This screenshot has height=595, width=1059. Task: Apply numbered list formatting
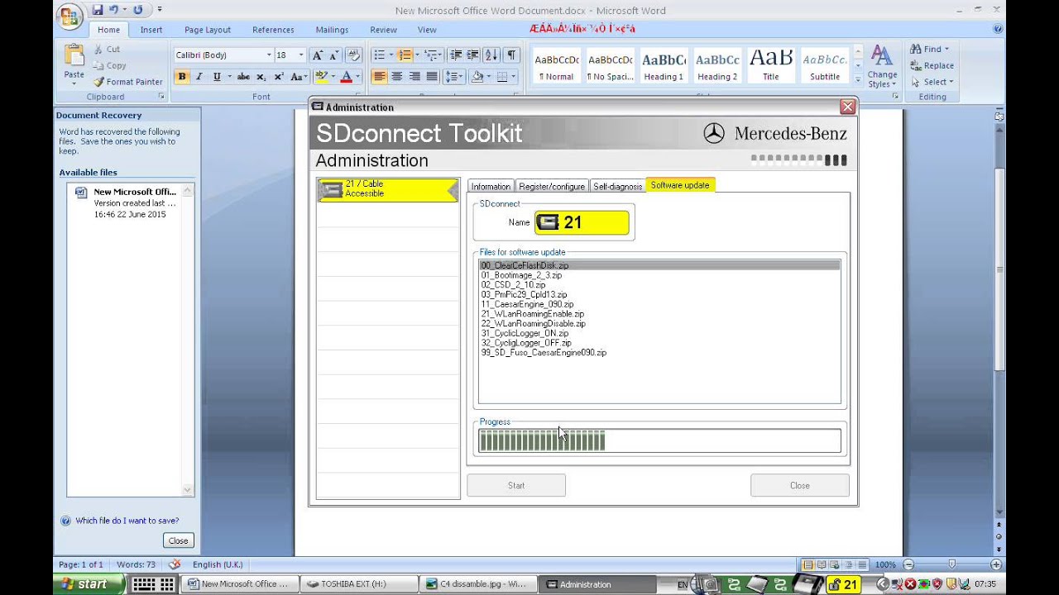(405, 55)
